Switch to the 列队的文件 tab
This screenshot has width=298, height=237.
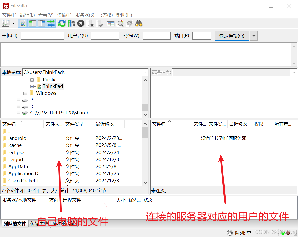coord(15,224)
